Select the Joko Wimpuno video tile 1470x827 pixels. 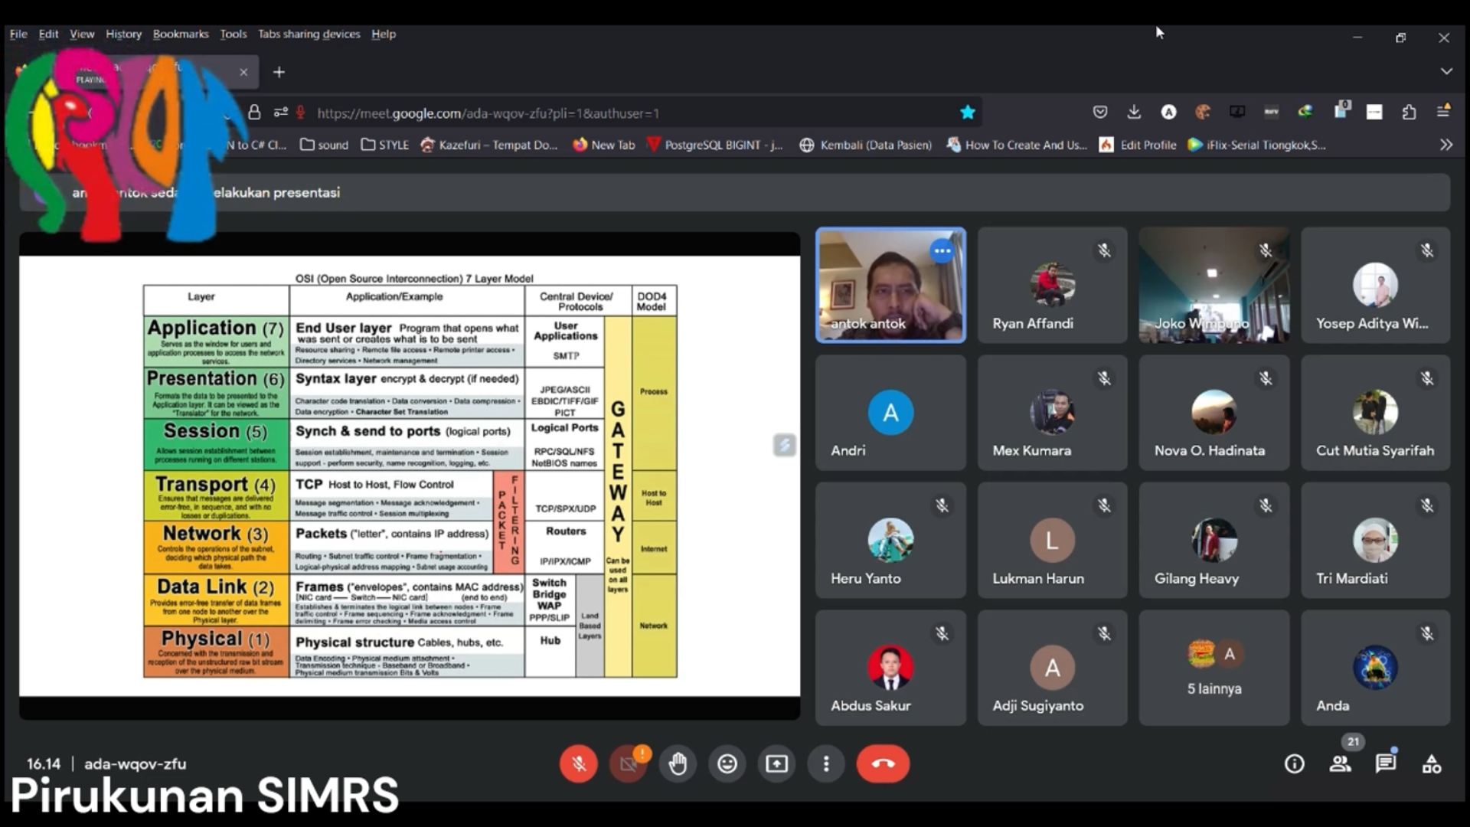(1214, 285)
